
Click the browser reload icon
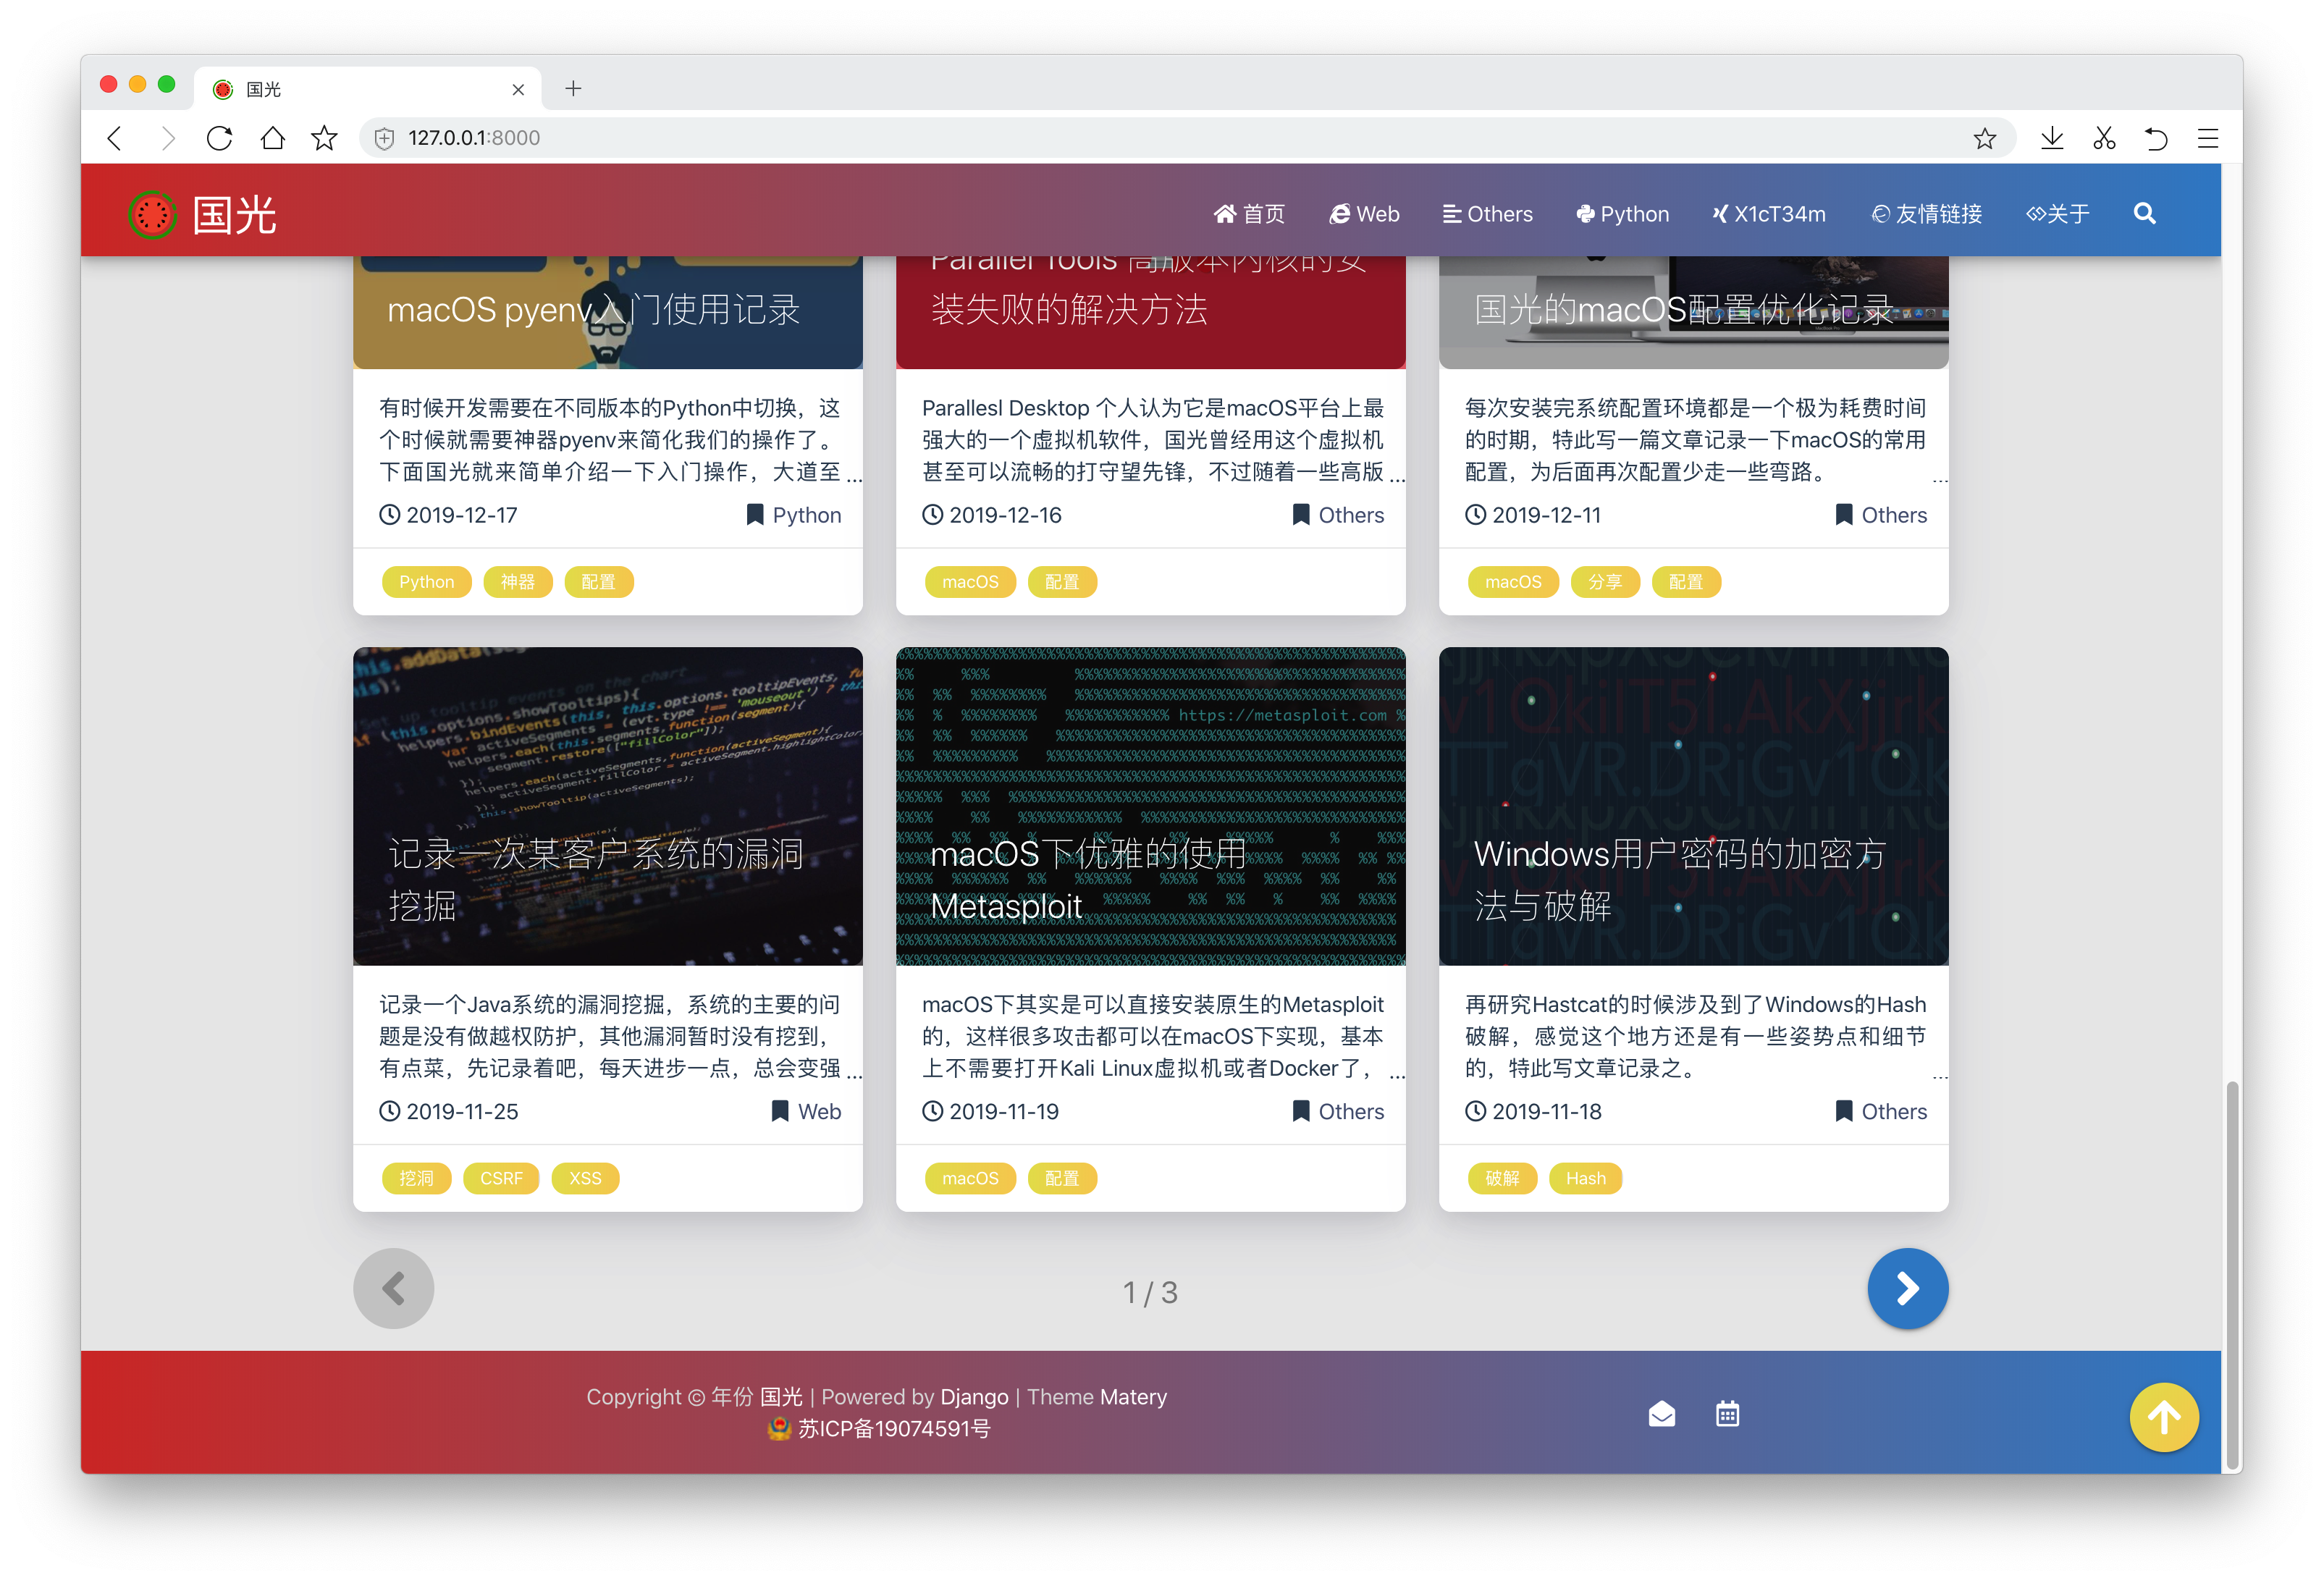(219, 138)
